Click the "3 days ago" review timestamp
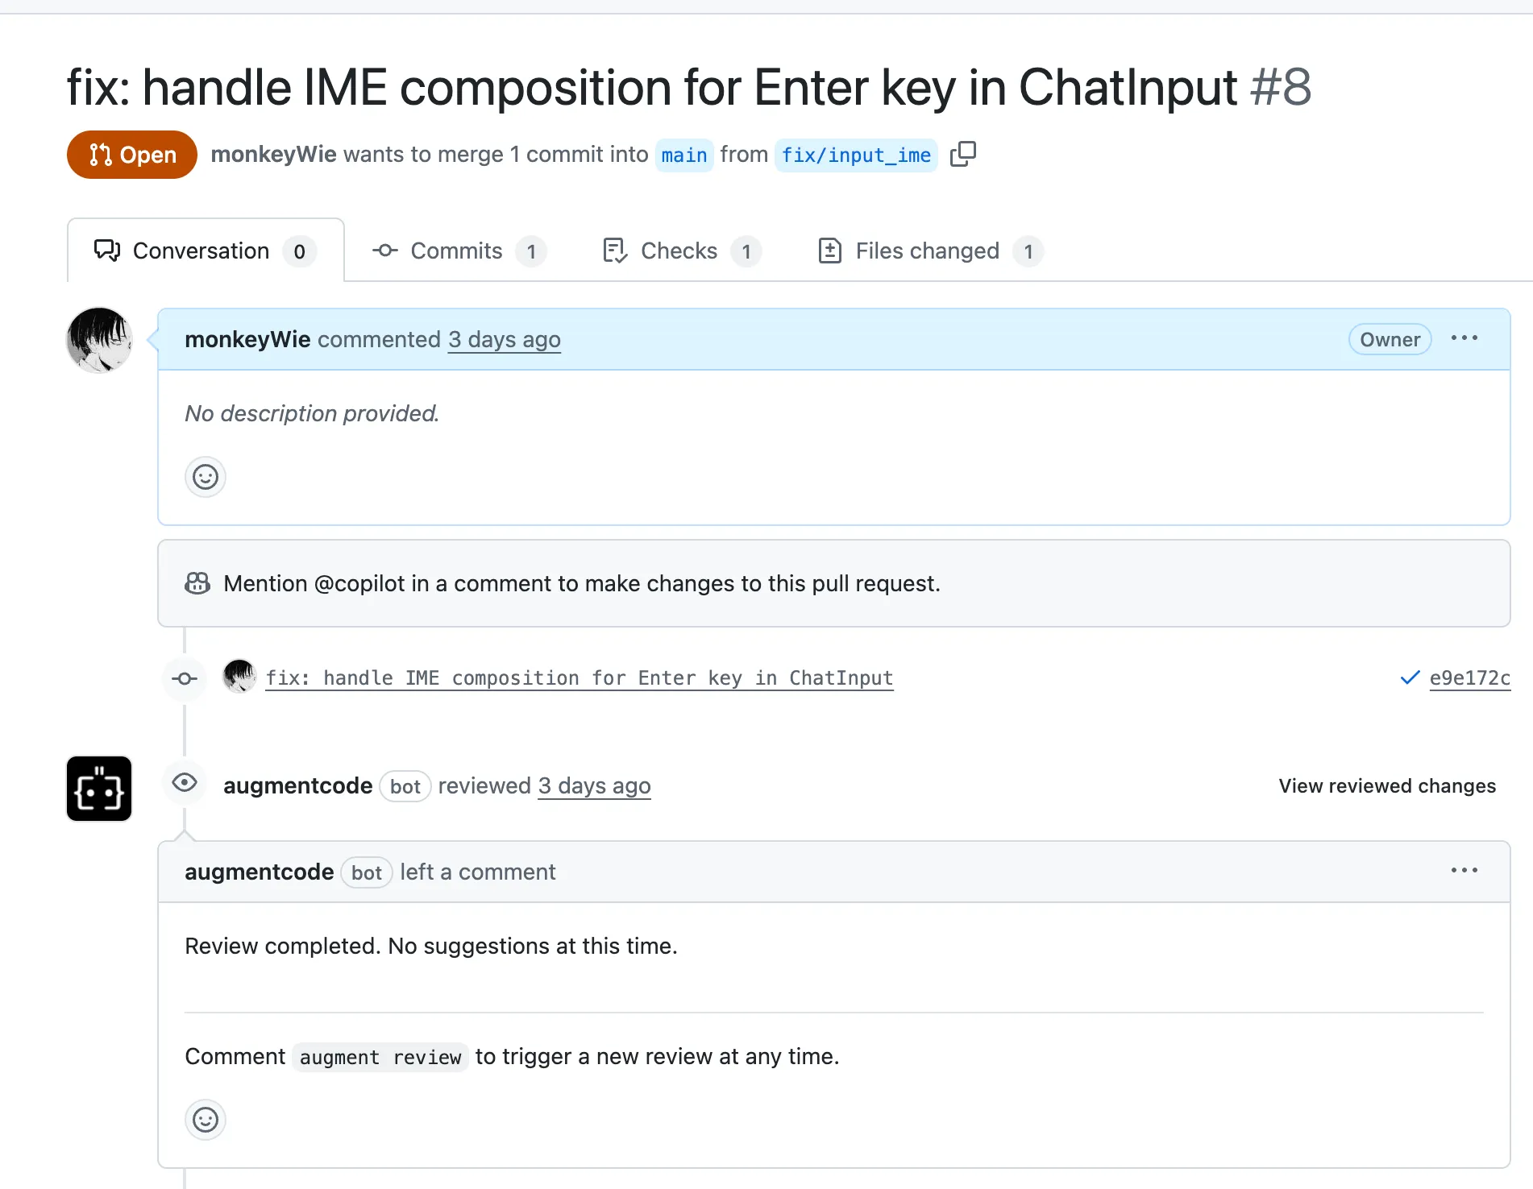Viewport: 1533px width, 1189px height. pos(594,785)
